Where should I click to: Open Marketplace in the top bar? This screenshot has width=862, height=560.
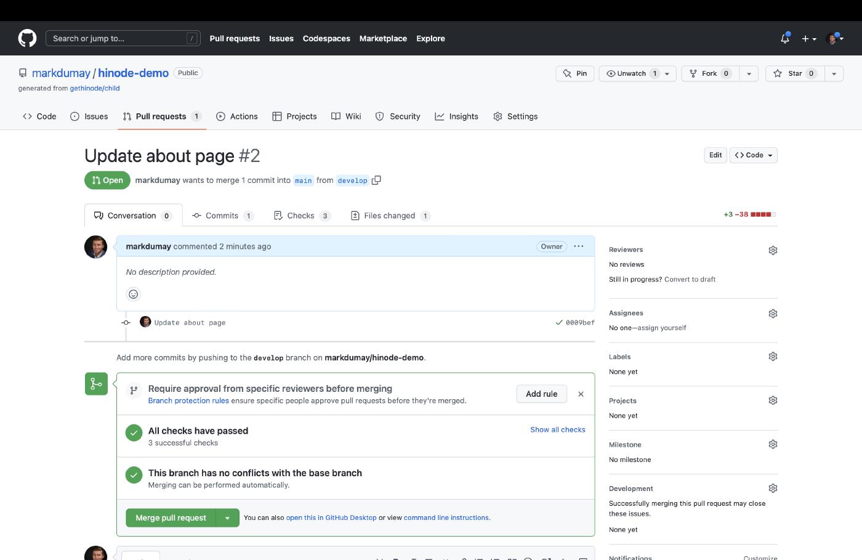tap(383, 38)
